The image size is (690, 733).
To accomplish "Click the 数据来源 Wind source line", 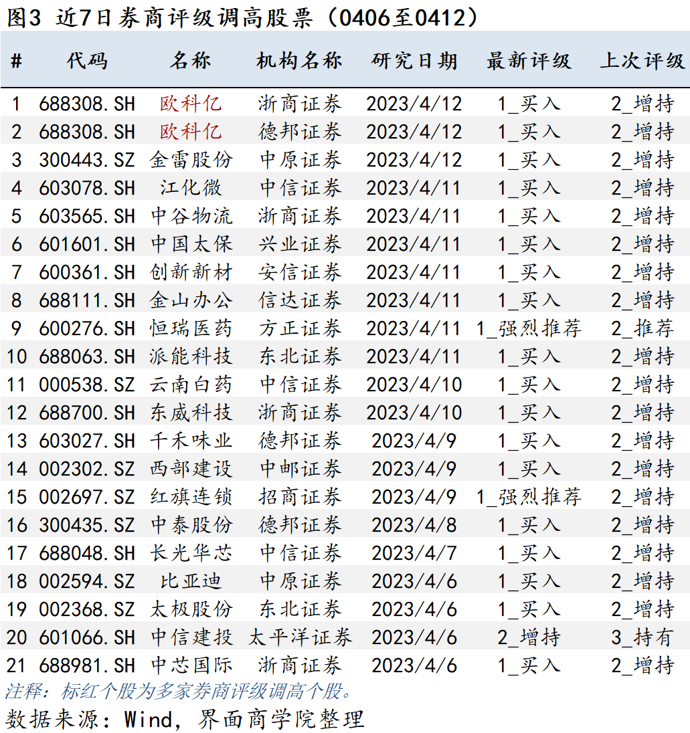I will coord(185,719).
